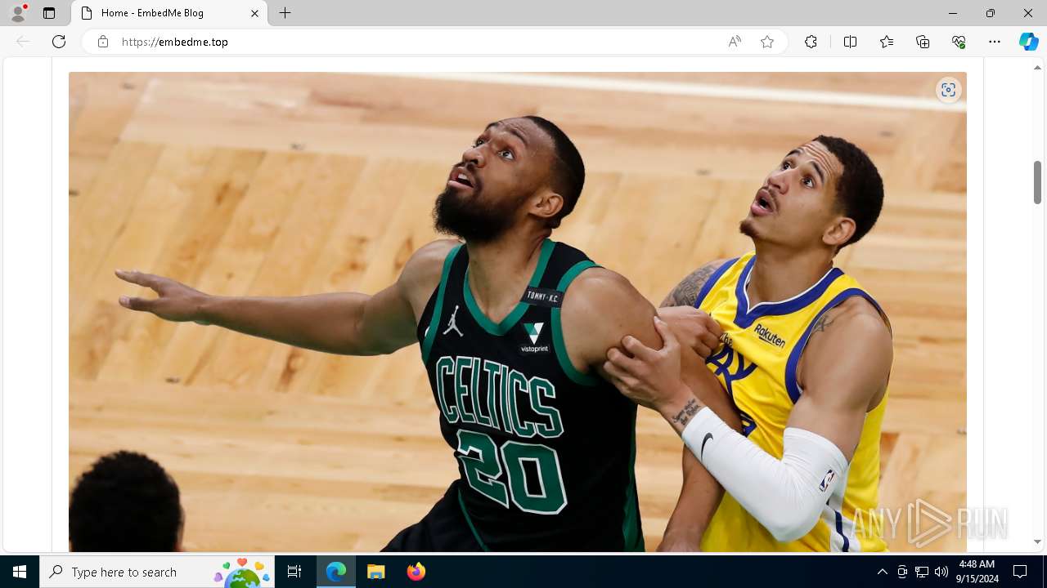Open the Favorites list

[x=887, y=42]
